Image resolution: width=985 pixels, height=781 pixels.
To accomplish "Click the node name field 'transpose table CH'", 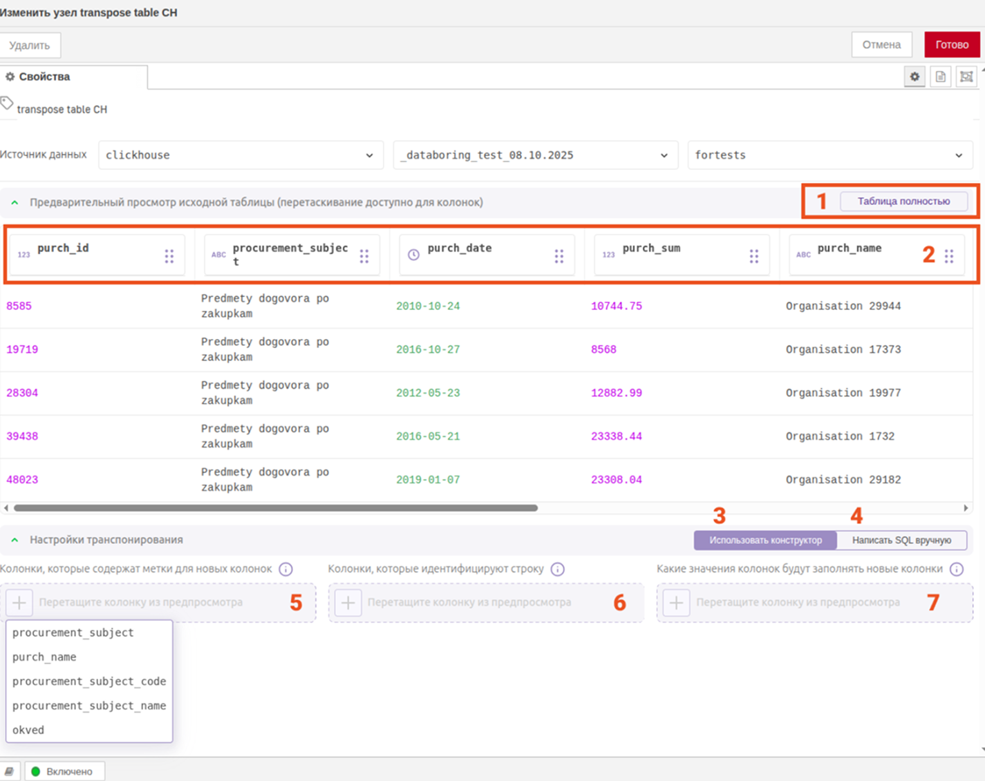I will coord(62,109).
